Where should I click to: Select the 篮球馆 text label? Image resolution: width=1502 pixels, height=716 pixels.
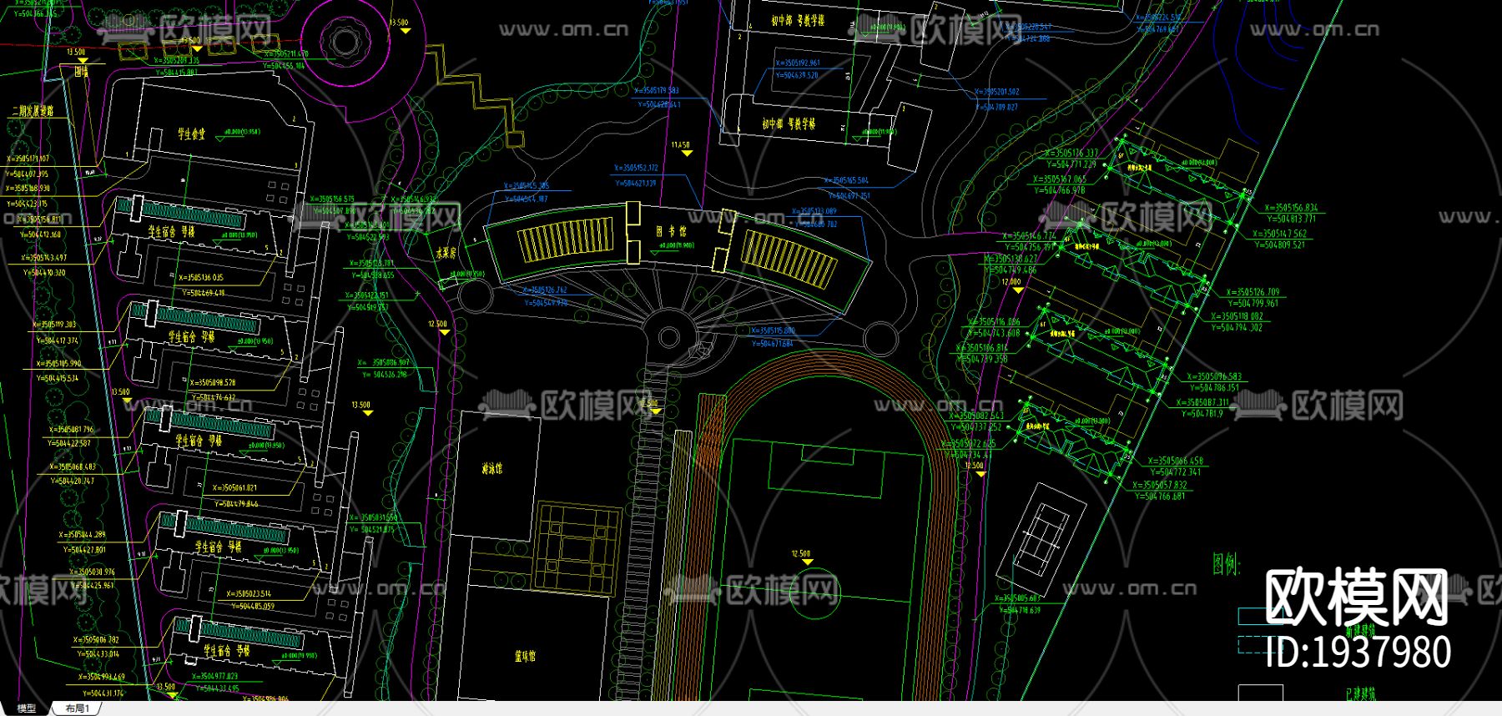[525, 656]
